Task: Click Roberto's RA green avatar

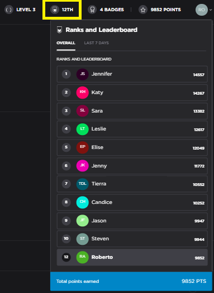Action: click(x=82, y=257)
